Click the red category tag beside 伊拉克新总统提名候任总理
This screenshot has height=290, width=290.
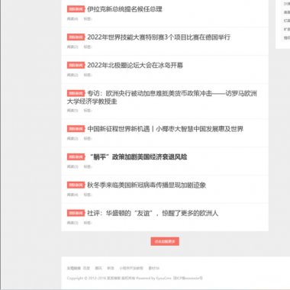76,9
